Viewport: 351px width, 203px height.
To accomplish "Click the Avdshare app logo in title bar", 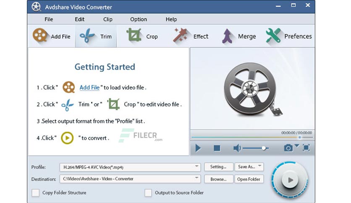I will click(36, 7).
